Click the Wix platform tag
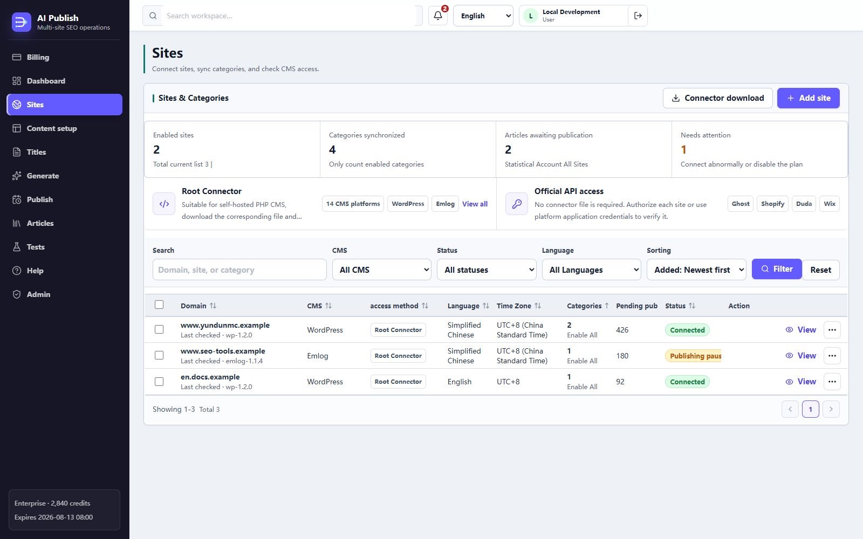Image resolution: width=863 pixels, height=539 pixels. [x=830, y=204]
